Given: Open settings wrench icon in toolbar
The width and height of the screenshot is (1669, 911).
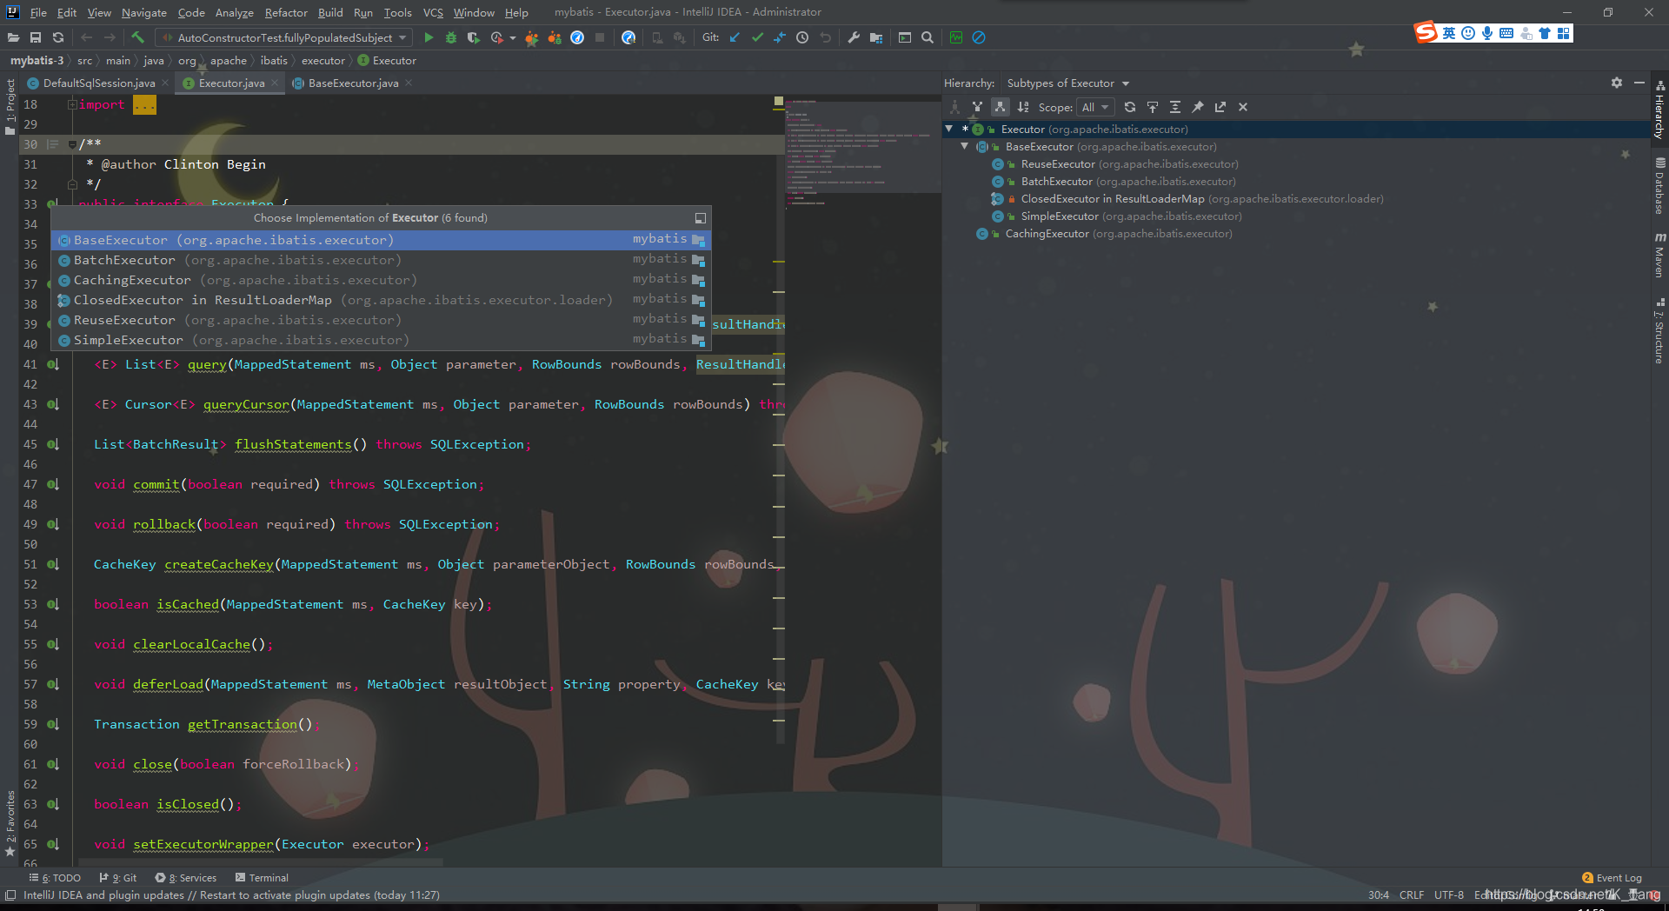Looking at the screenshot, I should pyautogui.click(x=854, y=37).
